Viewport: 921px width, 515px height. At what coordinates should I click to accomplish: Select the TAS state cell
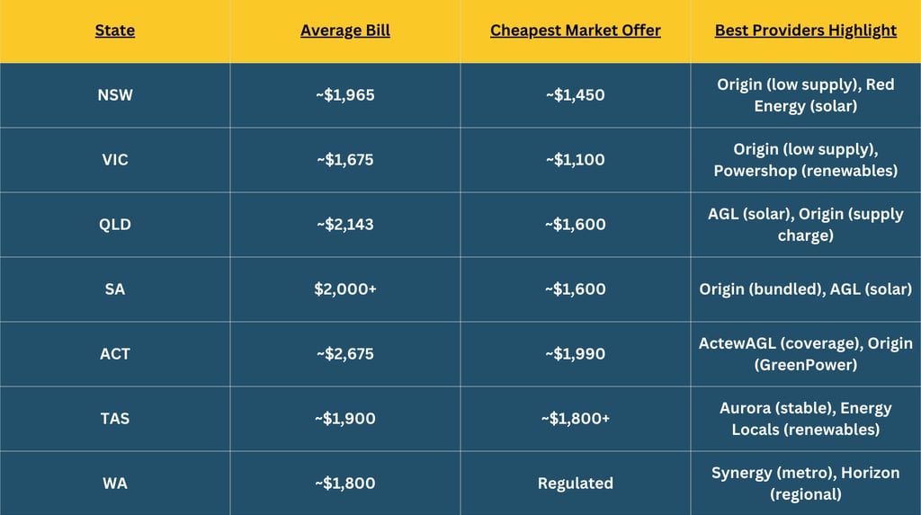[x=115, y=418]
